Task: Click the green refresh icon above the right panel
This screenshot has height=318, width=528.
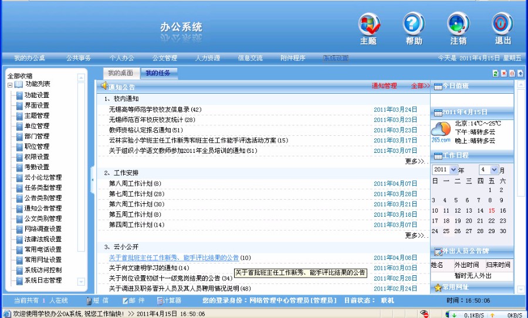Action: 496,73
